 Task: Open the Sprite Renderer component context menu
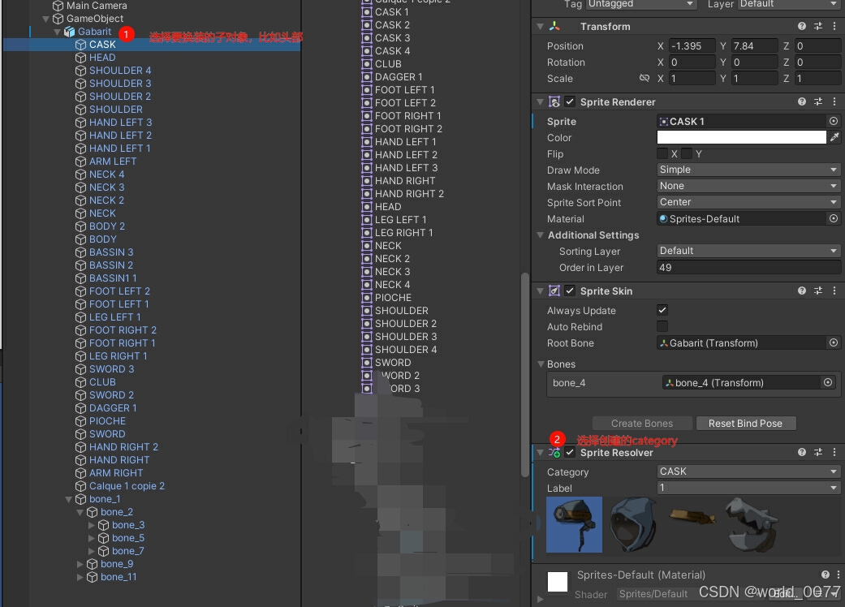pos(834,101)
